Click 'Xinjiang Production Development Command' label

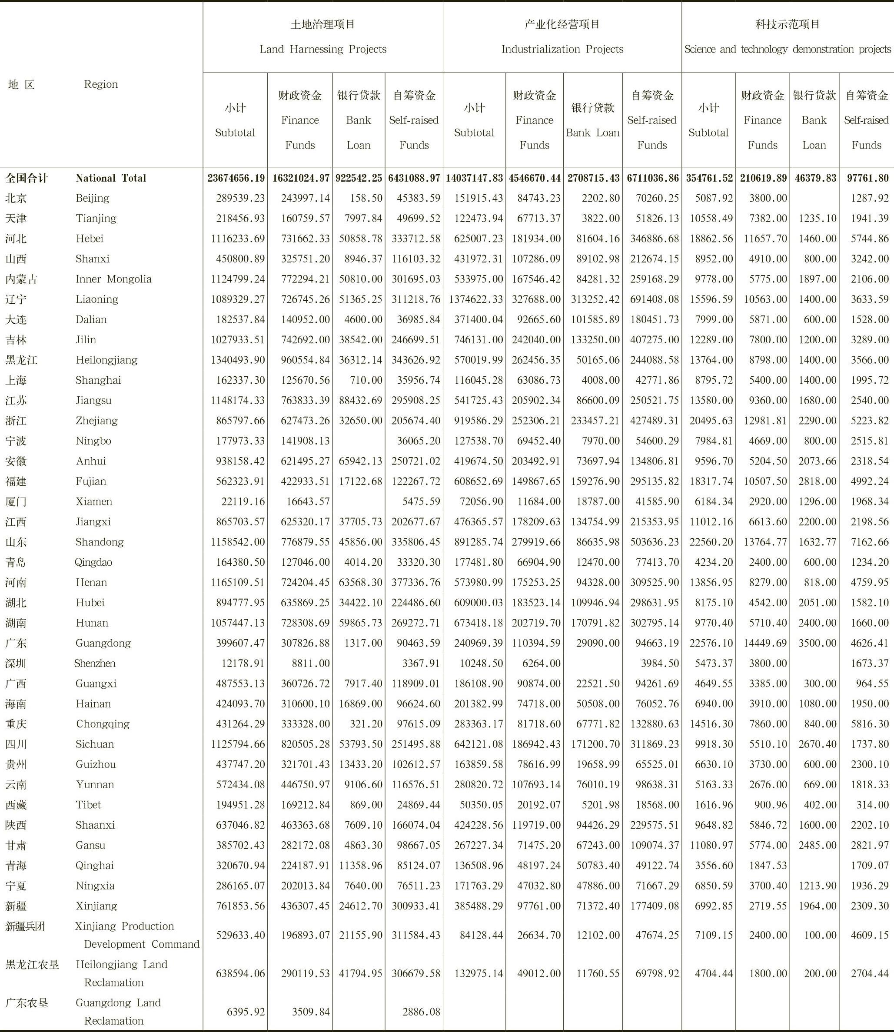tap(137, 935)
